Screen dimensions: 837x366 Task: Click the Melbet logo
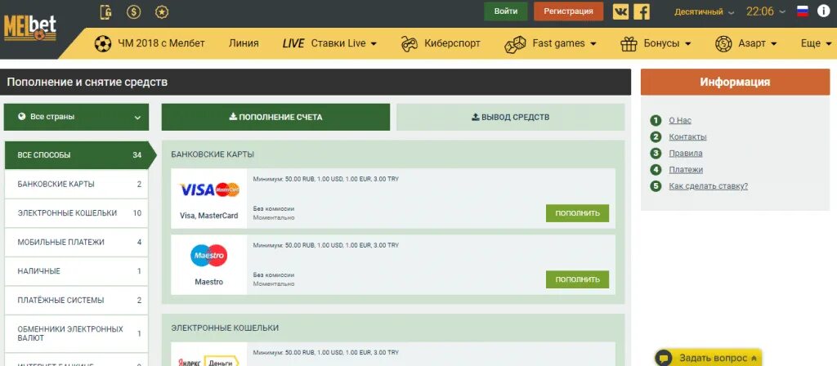pyautogui.click(x=30, y=28)
